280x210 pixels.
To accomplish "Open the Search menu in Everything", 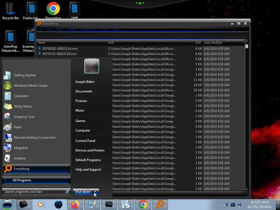I will coord(72,29).
